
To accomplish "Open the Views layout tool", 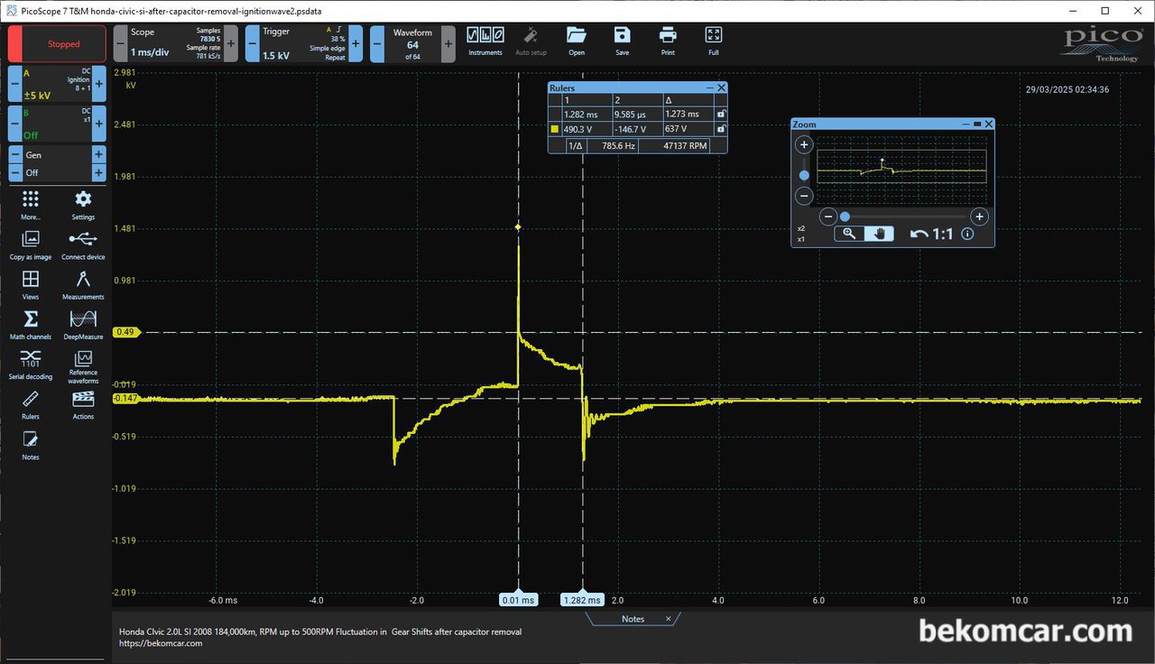I will (x=31, y=284).
